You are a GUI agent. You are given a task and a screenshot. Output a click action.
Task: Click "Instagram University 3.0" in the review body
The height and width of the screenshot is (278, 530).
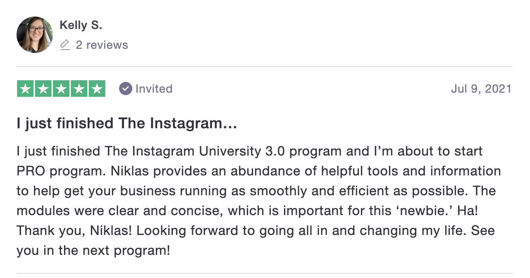[209, 151]
